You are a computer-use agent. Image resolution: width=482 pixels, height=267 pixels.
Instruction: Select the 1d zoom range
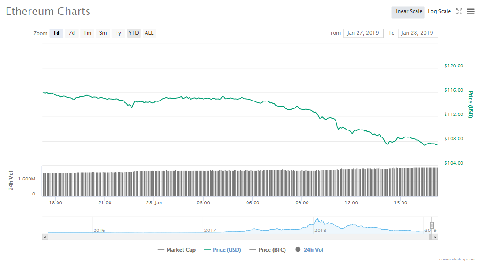[56, 33]
